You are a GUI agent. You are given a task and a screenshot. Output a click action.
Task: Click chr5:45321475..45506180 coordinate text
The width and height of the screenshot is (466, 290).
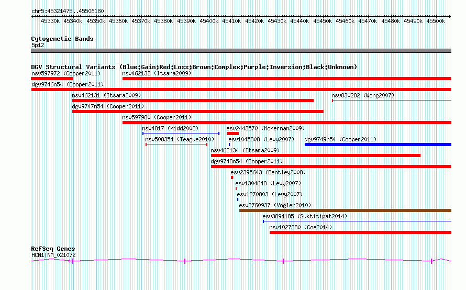(x=68, y=11)
